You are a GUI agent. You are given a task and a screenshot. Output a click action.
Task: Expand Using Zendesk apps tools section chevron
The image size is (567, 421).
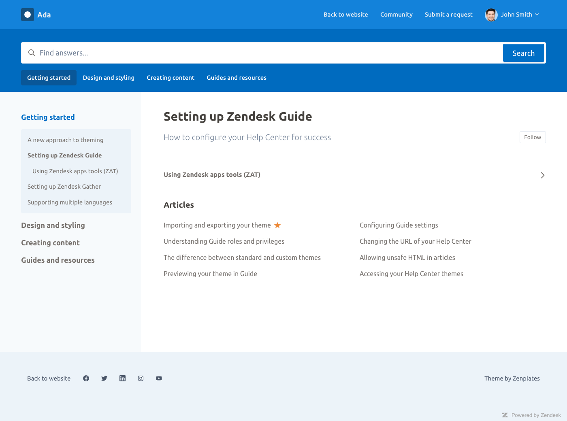(542, 175)
